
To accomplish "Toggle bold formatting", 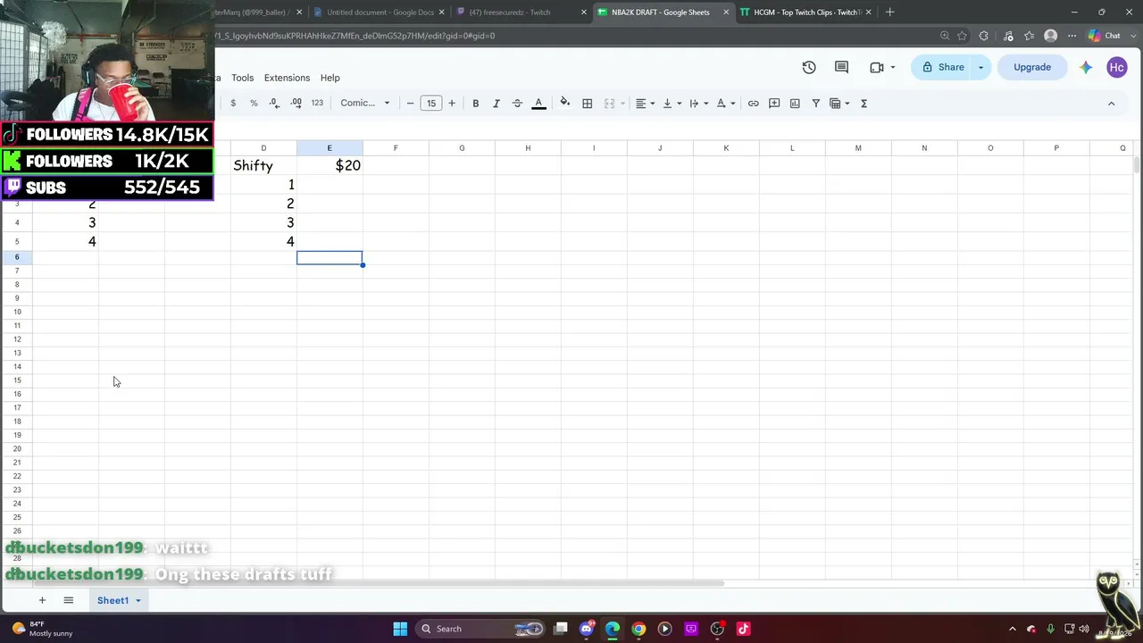I will [476, 104].
